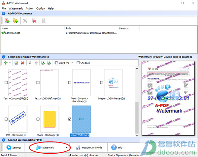Click the '4 watermark(s) checked' status text
198x157 pixels.
click(84, 155)
